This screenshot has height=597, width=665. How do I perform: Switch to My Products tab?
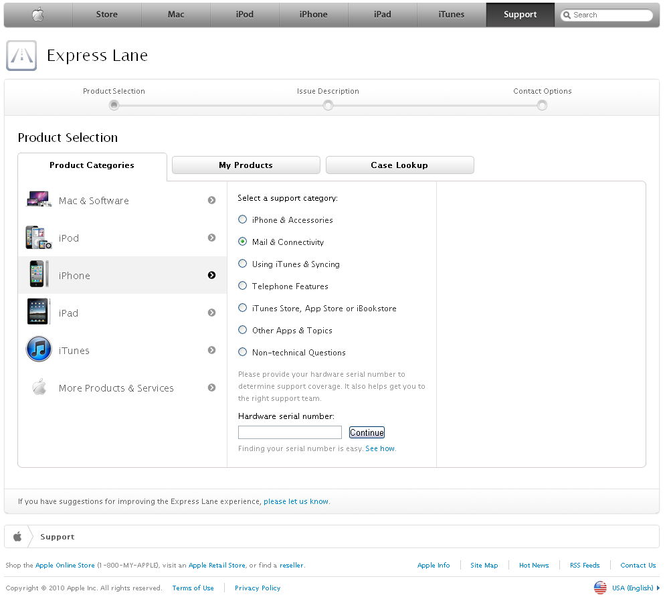(246, 165)
